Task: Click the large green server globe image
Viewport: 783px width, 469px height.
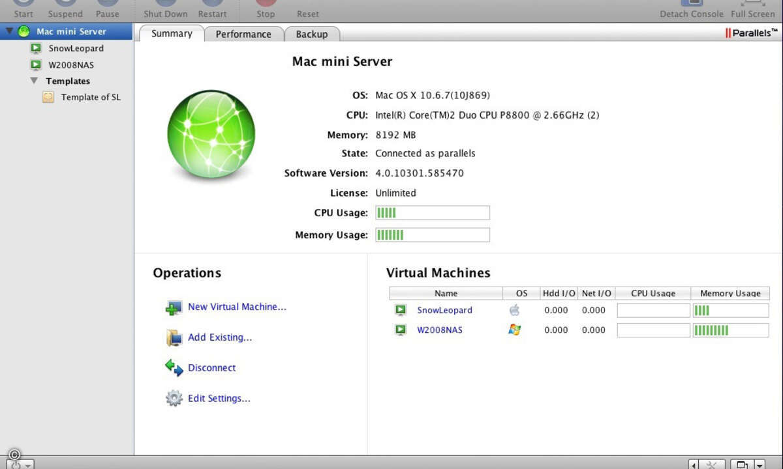Action: pos(211,134)
